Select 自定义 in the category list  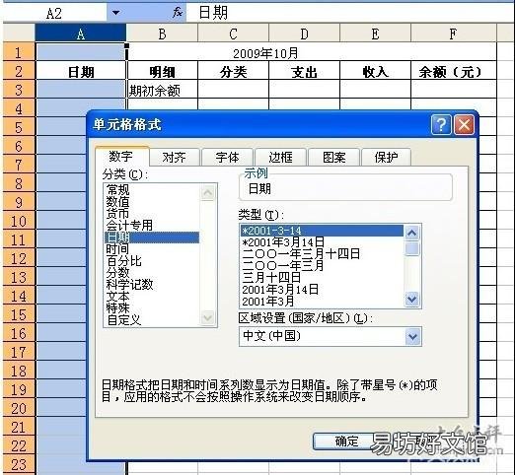tap(152, 320)
